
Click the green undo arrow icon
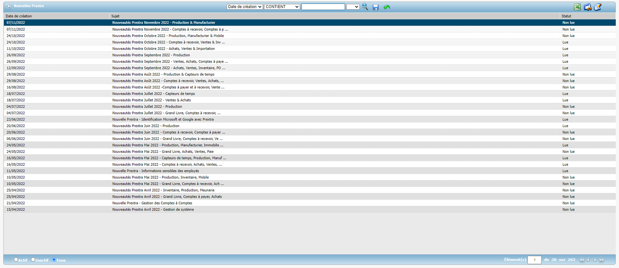point(387,7)
